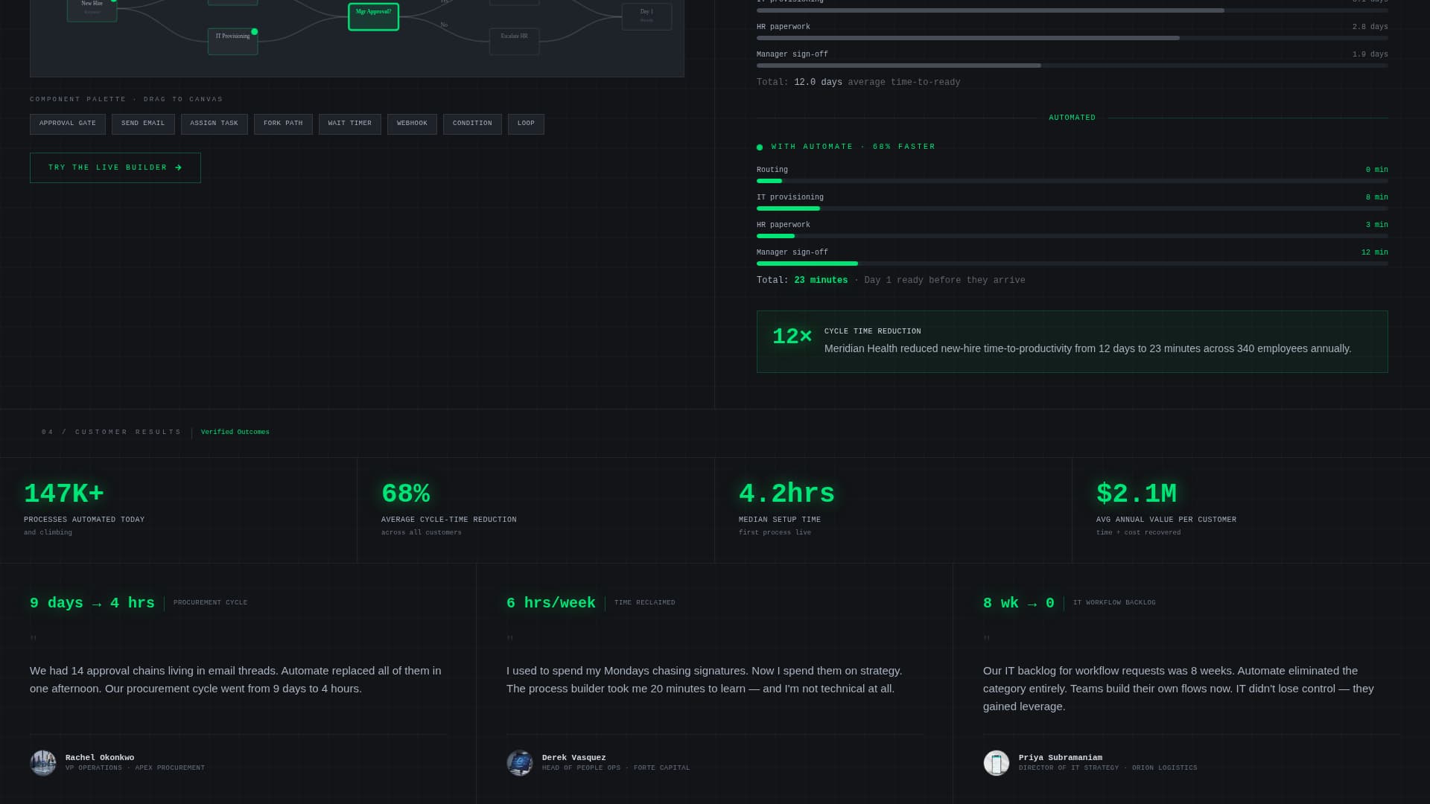Select the Loop component
The width and height of the screenshot is (1430, 804).
tap(526, 124)
